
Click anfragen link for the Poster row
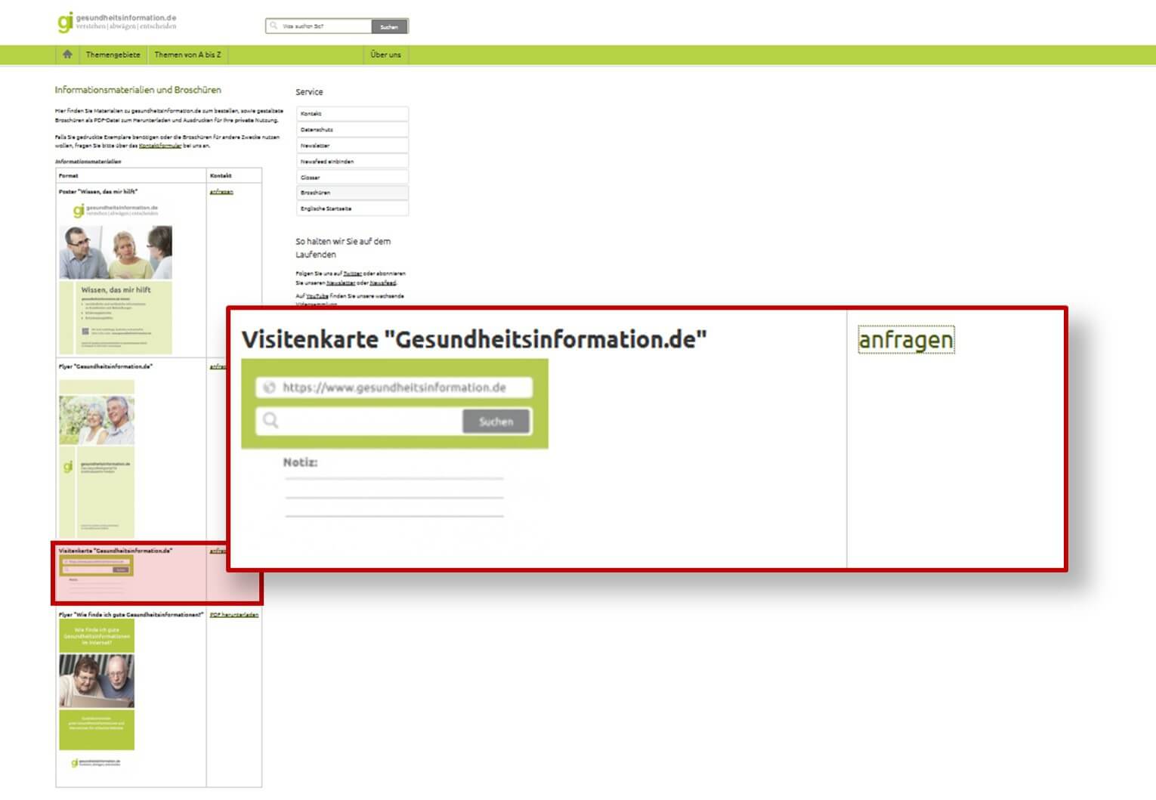click(221, 192)
